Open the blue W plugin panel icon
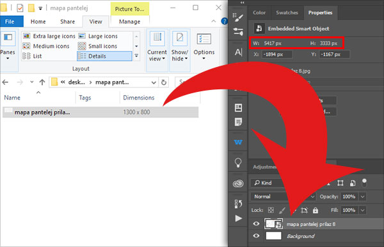This screenshot has height=247, width=384. click(x=238, y=142)
